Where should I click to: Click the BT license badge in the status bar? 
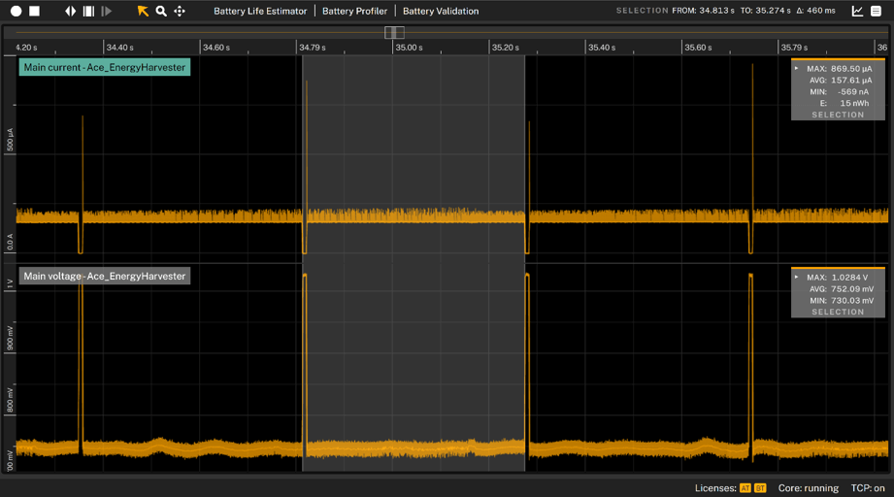[760, 488]
